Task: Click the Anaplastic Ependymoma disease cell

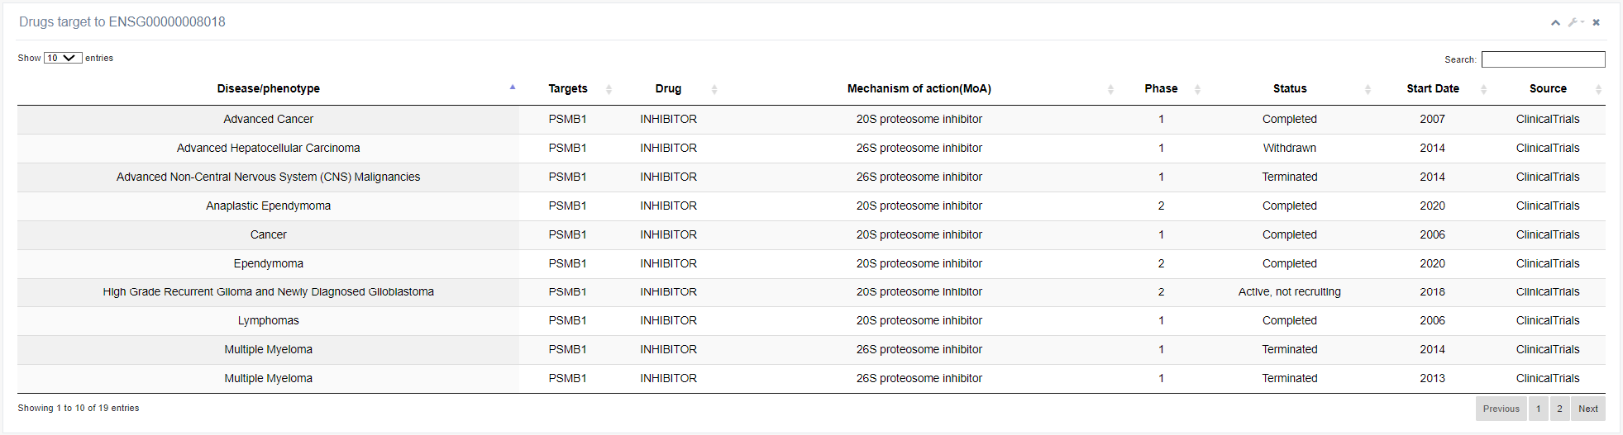Action: 269,206
